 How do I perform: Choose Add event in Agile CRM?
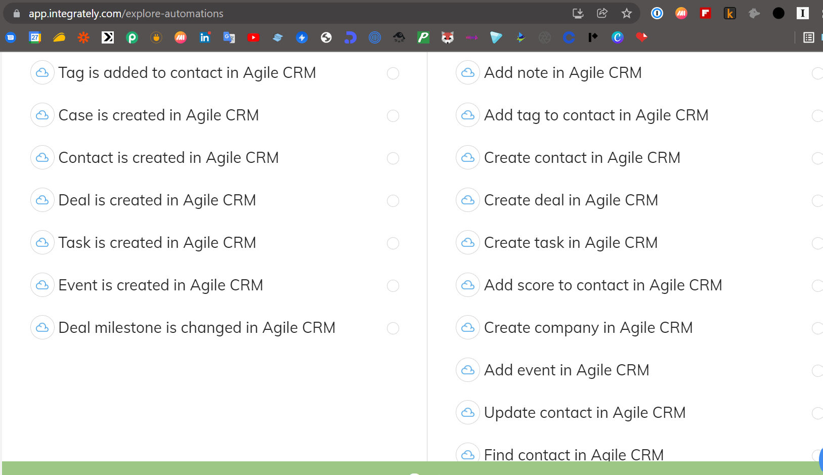(x=567, y=370)
